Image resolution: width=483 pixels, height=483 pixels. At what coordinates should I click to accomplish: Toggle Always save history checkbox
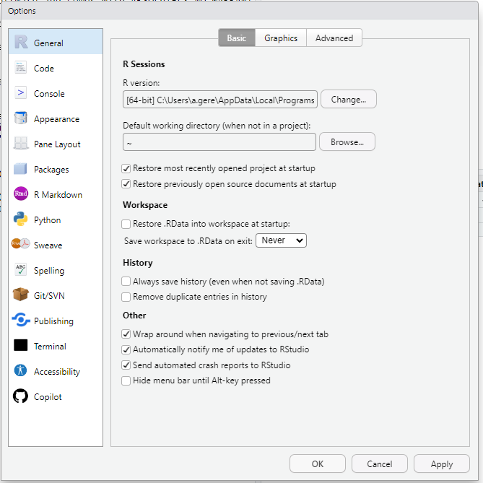pos(126,282)
